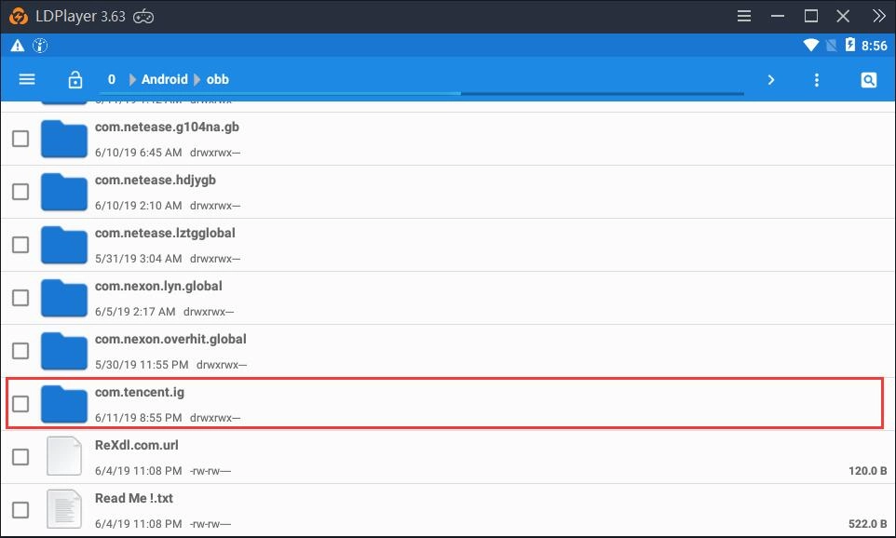Open the search icon in the toolbar
Image resolution: width=896 pixels, height=538 pixels.
click(868, 79)
